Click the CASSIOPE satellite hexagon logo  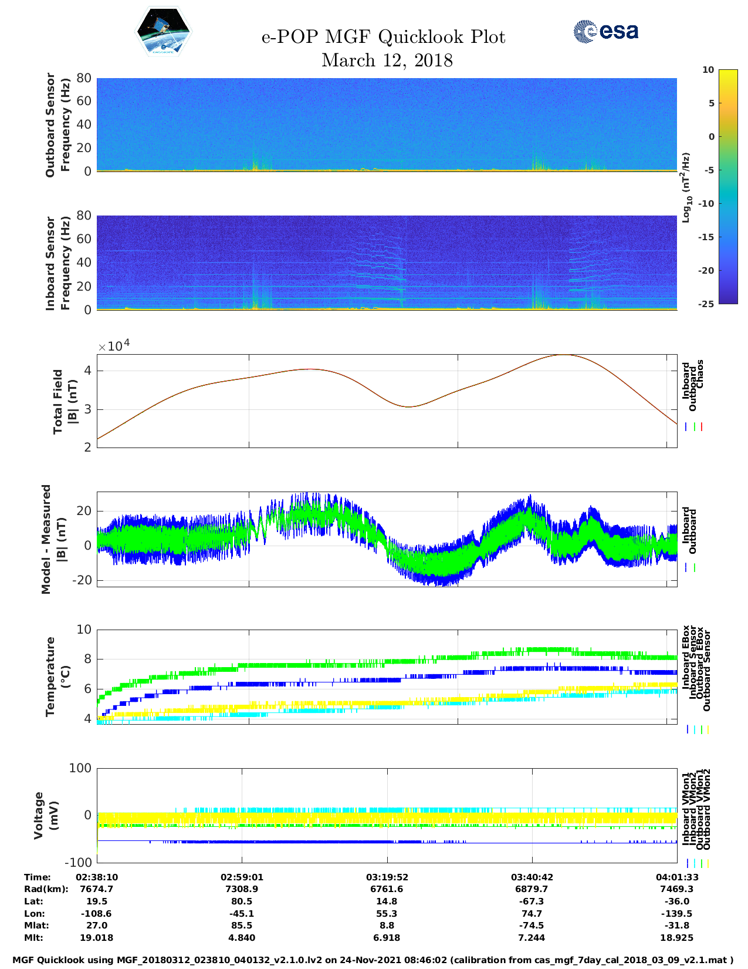point(164,32)
